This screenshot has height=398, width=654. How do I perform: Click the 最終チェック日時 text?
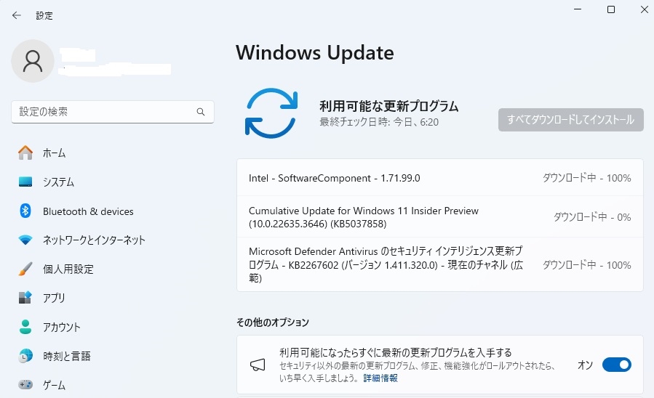tap(379, 122)
